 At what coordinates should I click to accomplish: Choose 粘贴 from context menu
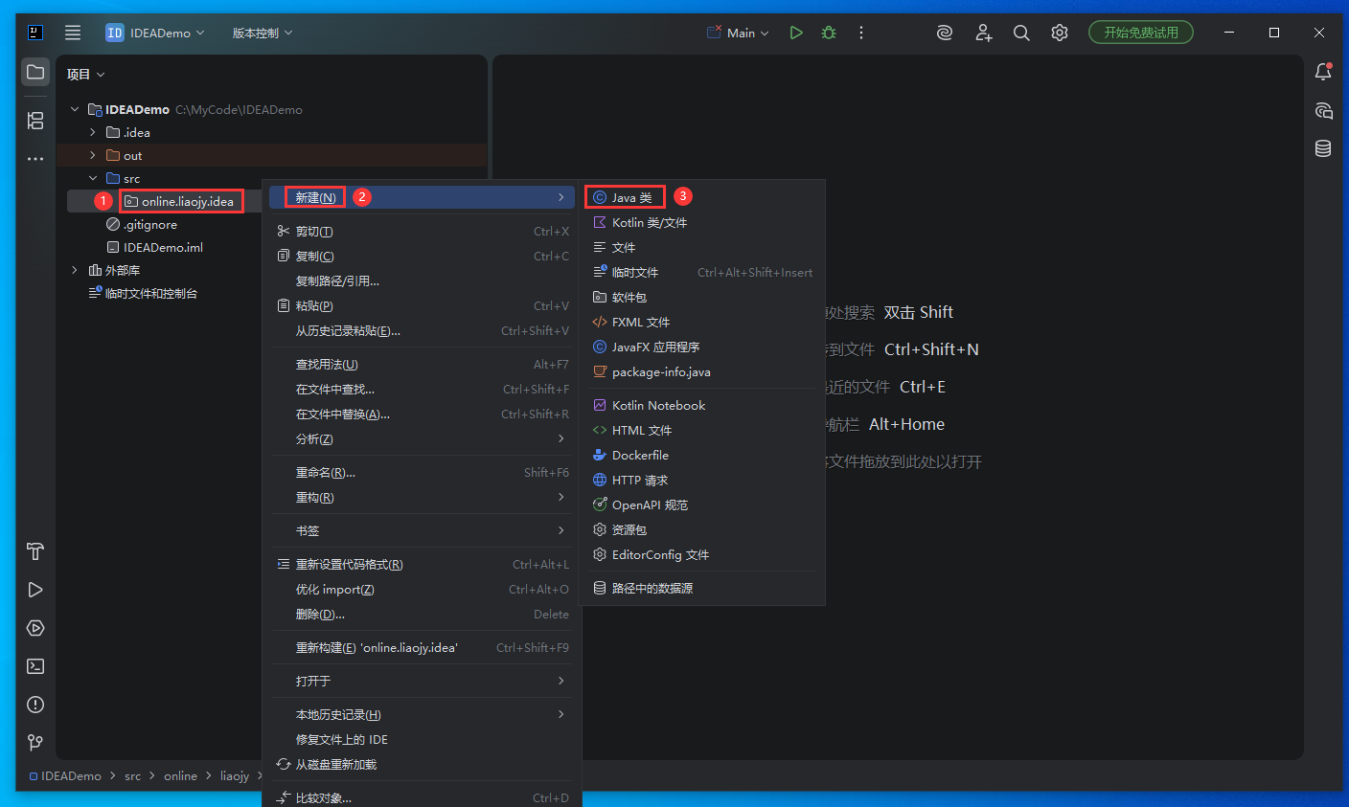tap(422, 305)
